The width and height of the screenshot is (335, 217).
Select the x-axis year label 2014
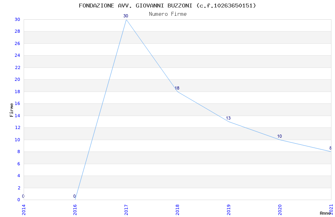pyautogui.click(x=24, y=210)
